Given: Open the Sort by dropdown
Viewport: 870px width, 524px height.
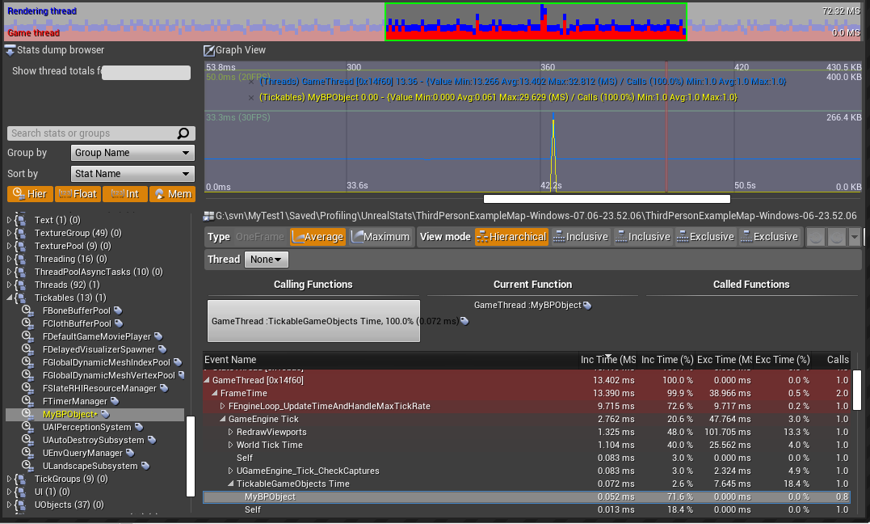Looking at the screenshot, I should click(132, 174).
